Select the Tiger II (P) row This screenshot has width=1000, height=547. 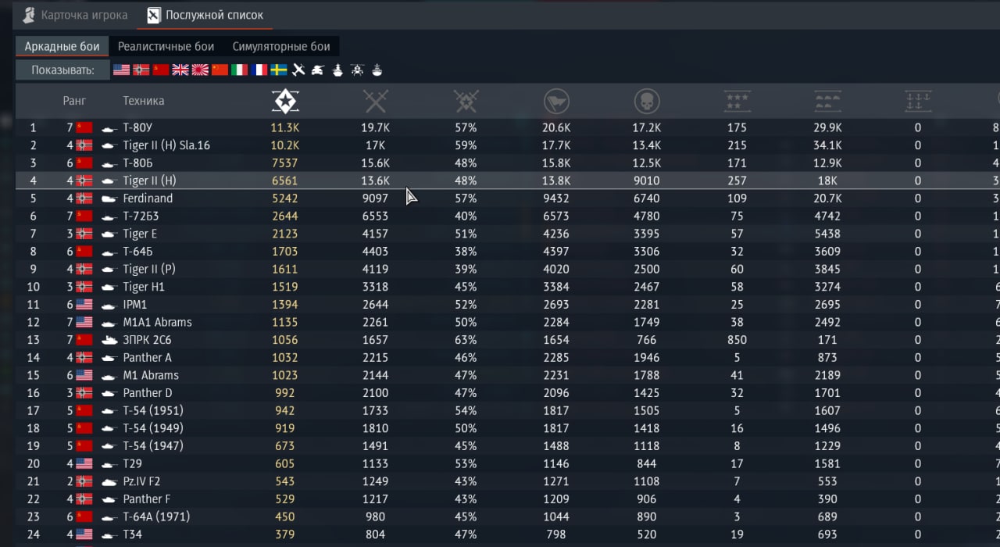point(508,269)
